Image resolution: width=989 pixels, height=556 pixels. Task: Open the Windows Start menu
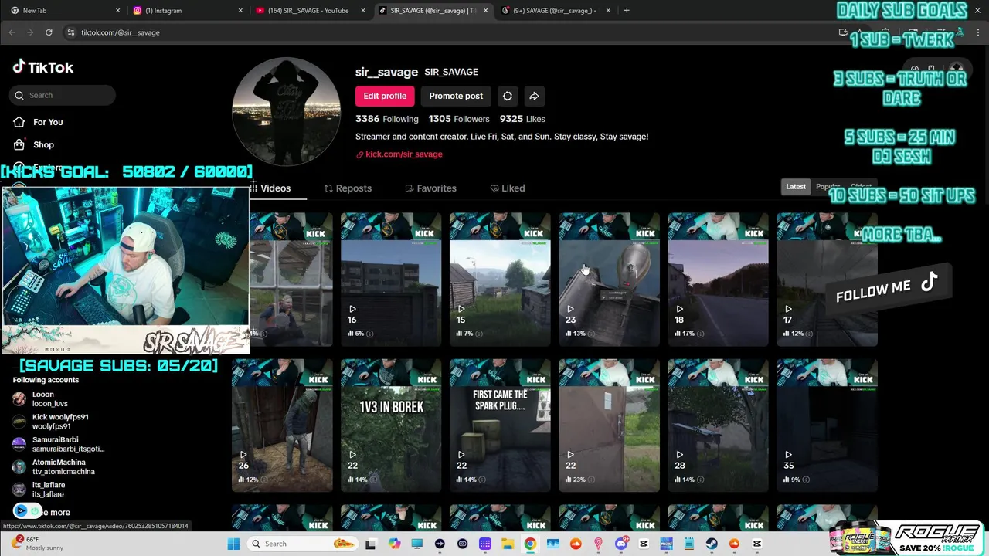click(x=233, y=544)
